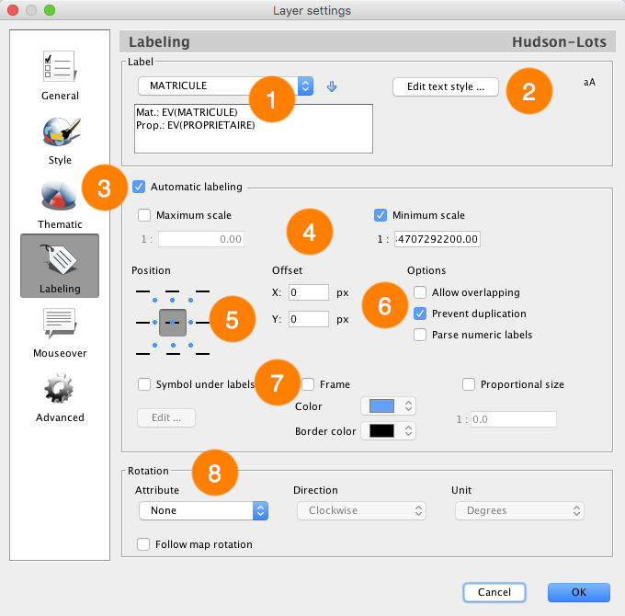Enable the Maximum scale checkbox

(144, 215)
